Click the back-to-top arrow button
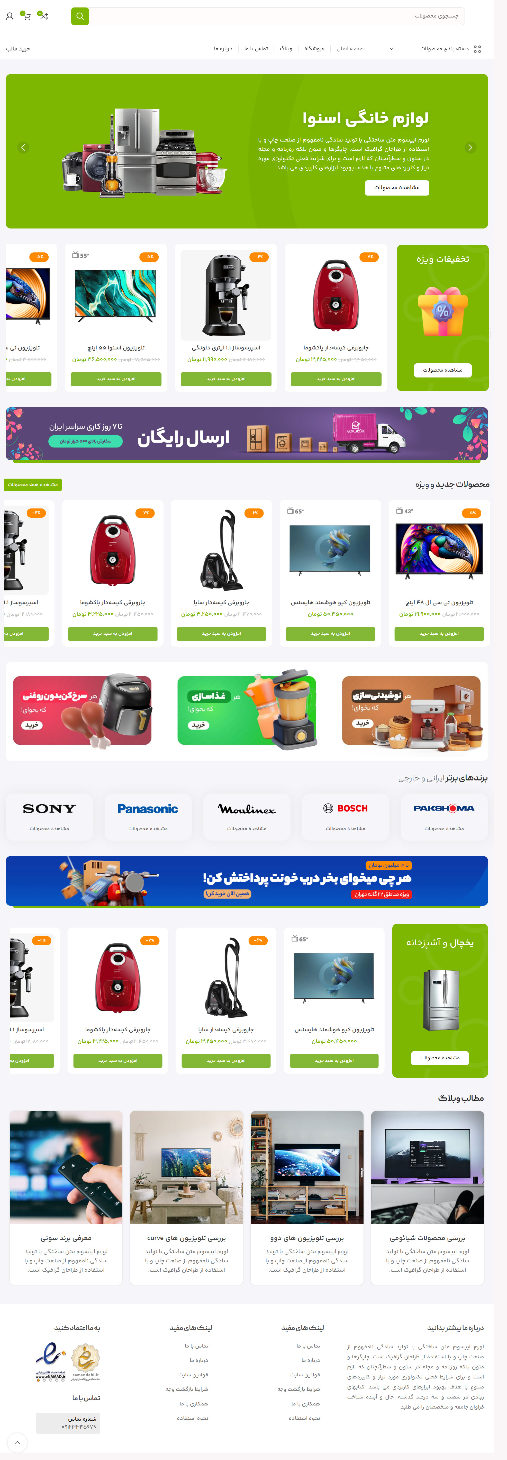Viewport: 507px width, 1460px height. click(x=17, y=1443)
